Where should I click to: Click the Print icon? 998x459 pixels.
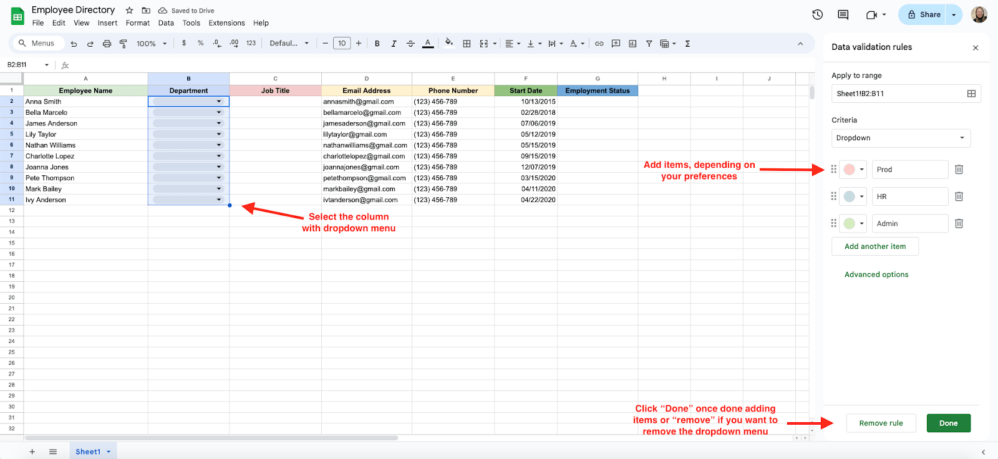click(107, 44)
